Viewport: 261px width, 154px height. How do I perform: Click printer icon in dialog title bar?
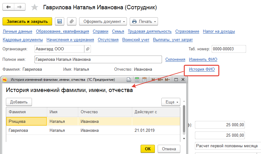coord(129,80)
